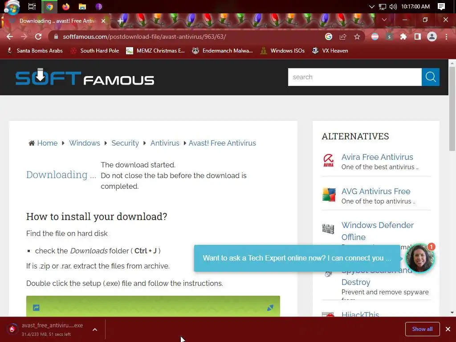The height and width of the screenshot is (342, 456).
Task: Click the clock showing 10:17:00 AM
Action: (x=415, y=6)
